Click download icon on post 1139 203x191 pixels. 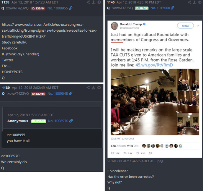tap(94, 88)
